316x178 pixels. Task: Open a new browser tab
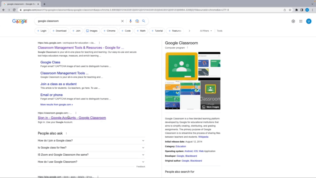[44, 4]
